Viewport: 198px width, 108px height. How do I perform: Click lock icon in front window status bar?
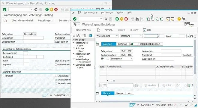pyautogui.click(x=186, y=105)
